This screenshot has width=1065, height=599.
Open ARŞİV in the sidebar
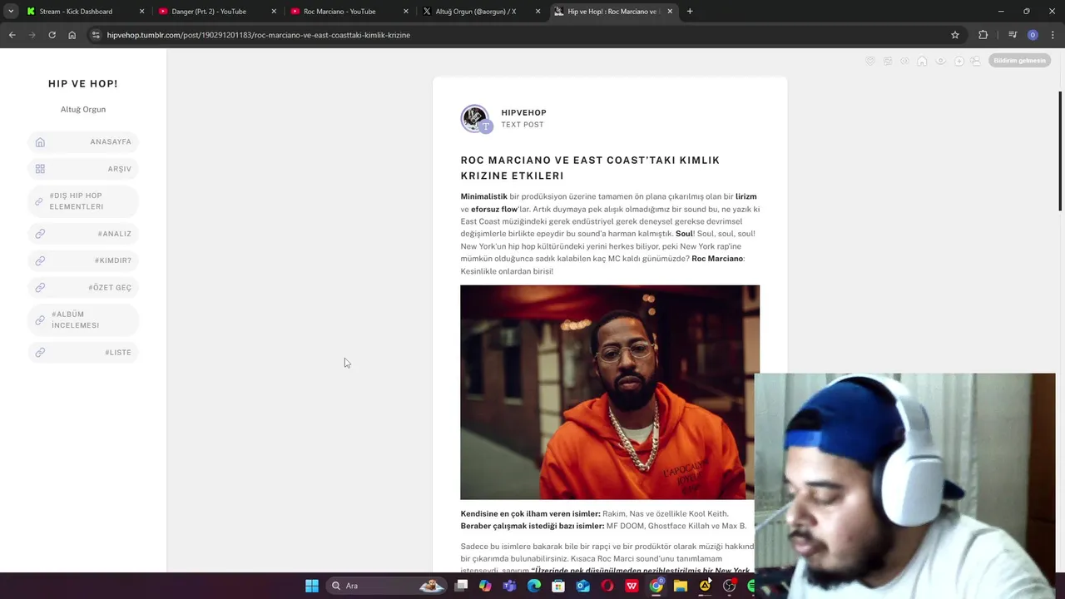pos(83,169)
